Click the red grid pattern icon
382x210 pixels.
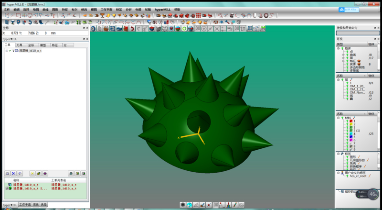198,15
